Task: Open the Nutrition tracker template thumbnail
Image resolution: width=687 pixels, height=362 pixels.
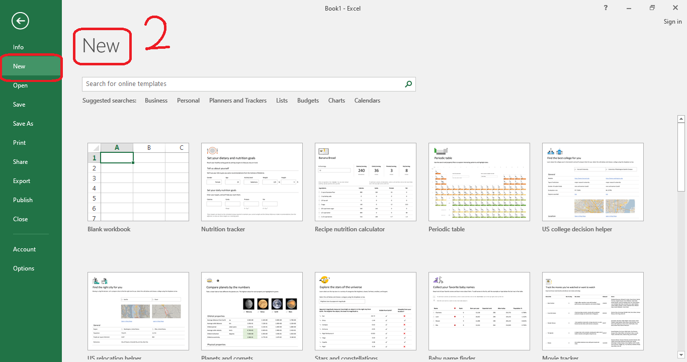Action: 252,182
